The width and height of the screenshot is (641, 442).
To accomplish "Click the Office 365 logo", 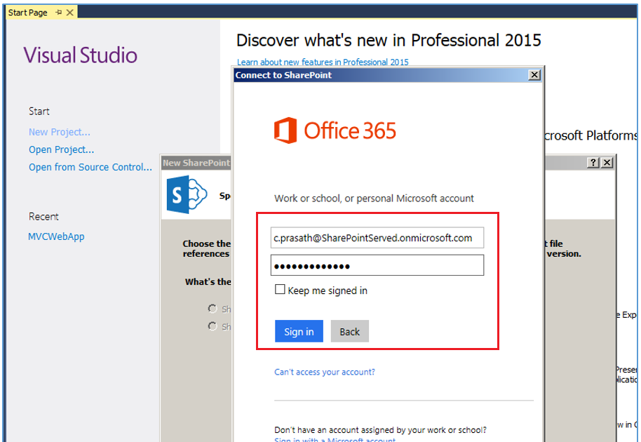I will 335,130.
